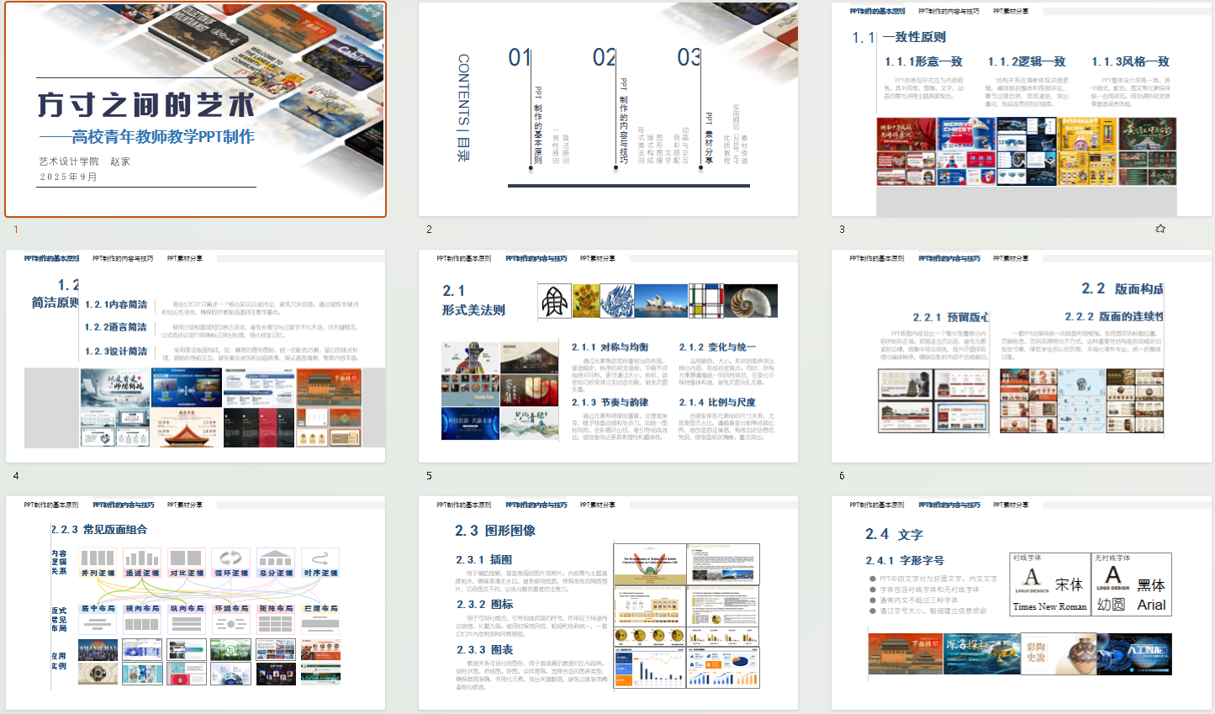
Task: Click the 循环逻辑 circular arrows icon in slide 7
Action: (230, 558)
